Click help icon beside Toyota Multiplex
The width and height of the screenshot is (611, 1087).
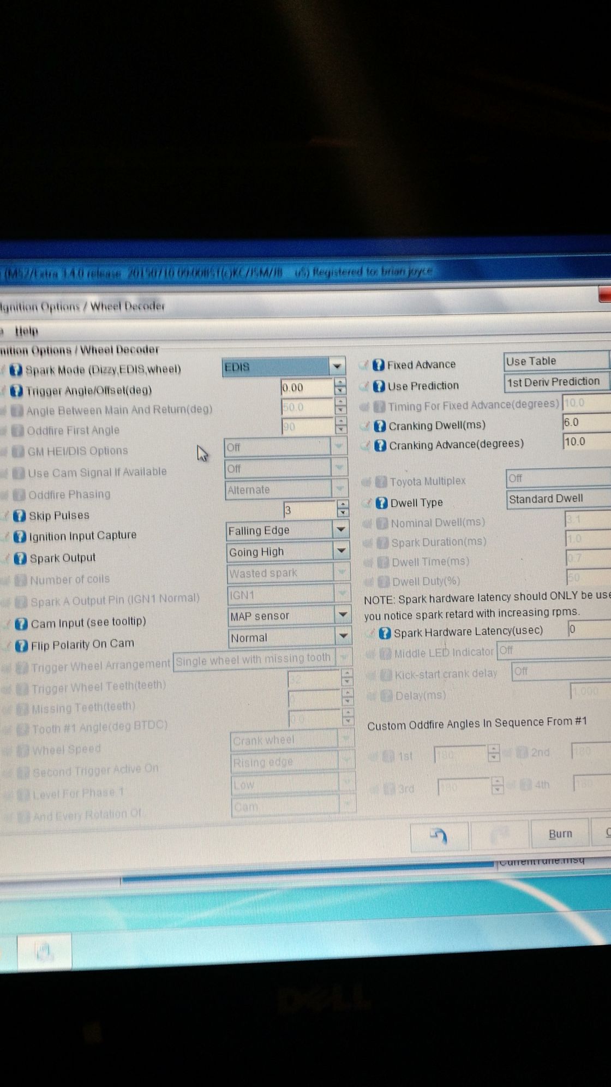click(381, 482)
